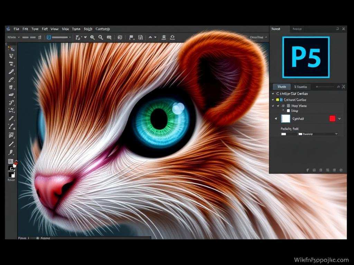354x265 pixels.
Task: Open the down-arrow beside the up-arrow icon
Action: (155, 37)
